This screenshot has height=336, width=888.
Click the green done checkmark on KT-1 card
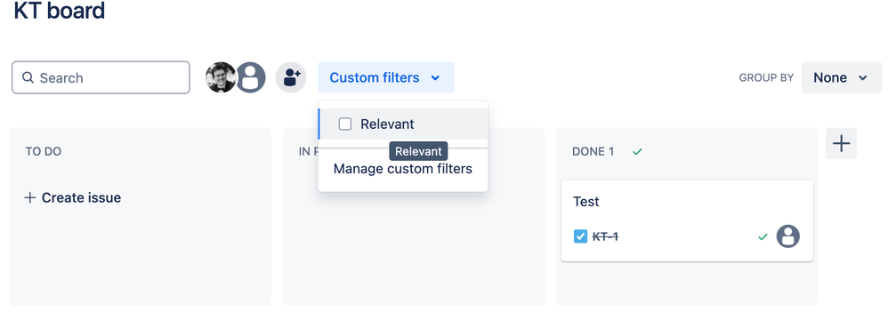tap(763, 236)
